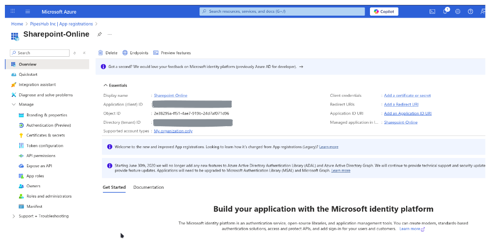Open Roles and administrators
The width and height of the screenshot is (490, 245).
click(49, 196)
